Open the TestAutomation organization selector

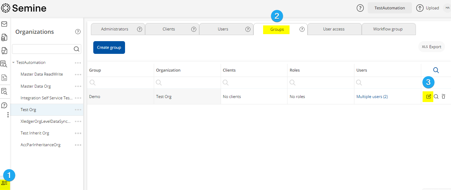point(389,8)
